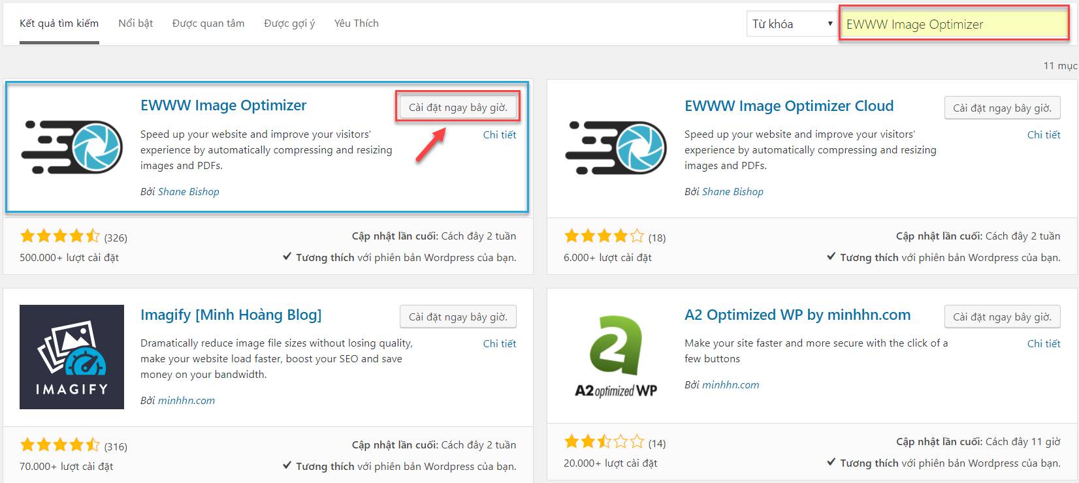Install EWWW Image Optimizer Cloud now
The image size is (1079, 483).
click(x=1002, y=108)
